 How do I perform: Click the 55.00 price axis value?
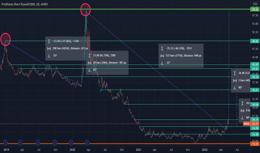point(255,24)
